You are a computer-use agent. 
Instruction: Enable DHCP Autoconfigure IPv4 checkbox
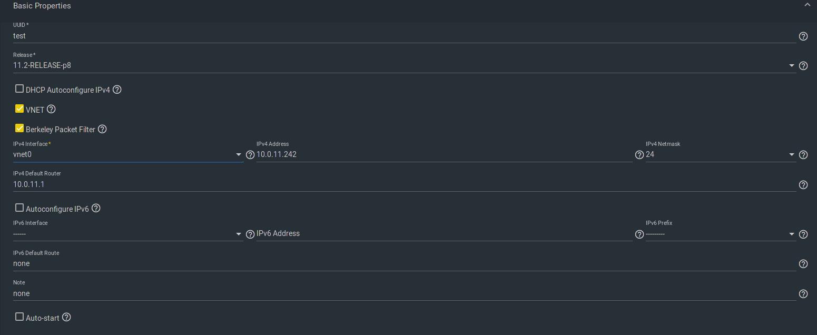pos(19,89)
